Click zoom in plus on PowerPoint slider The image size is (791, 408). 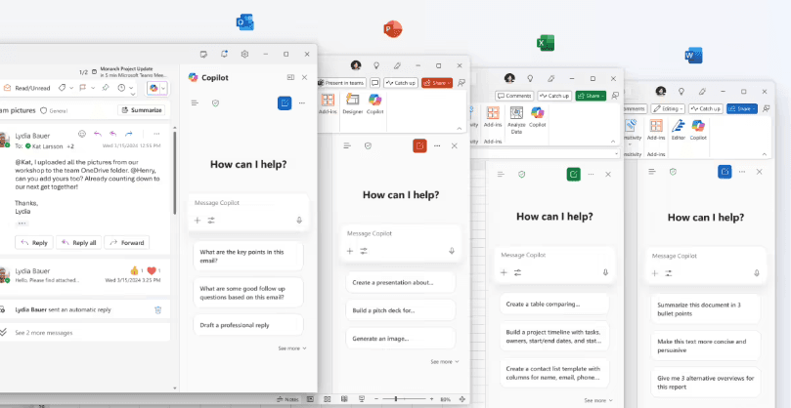[431, 399]
